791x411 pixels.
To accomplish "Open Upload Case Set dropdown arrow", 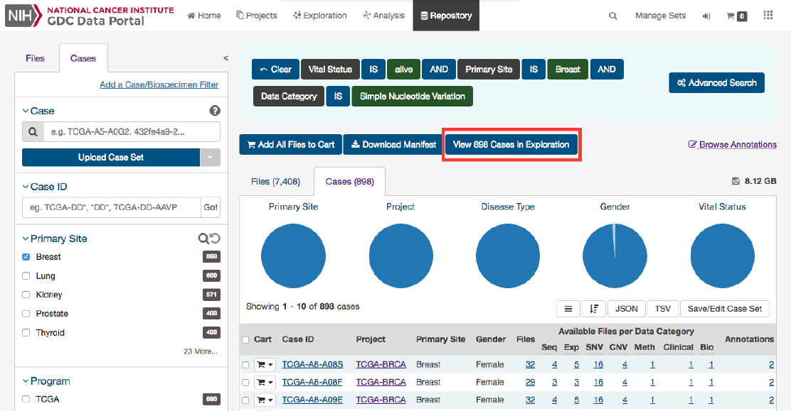I will pos(211,157).
